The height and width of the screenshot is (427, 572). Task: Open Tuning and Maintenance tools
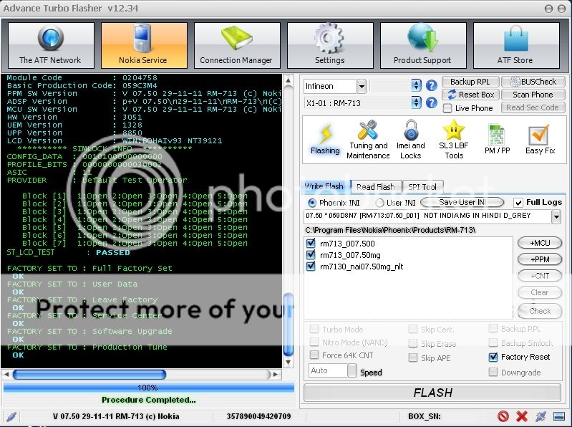tap(368, 140)
